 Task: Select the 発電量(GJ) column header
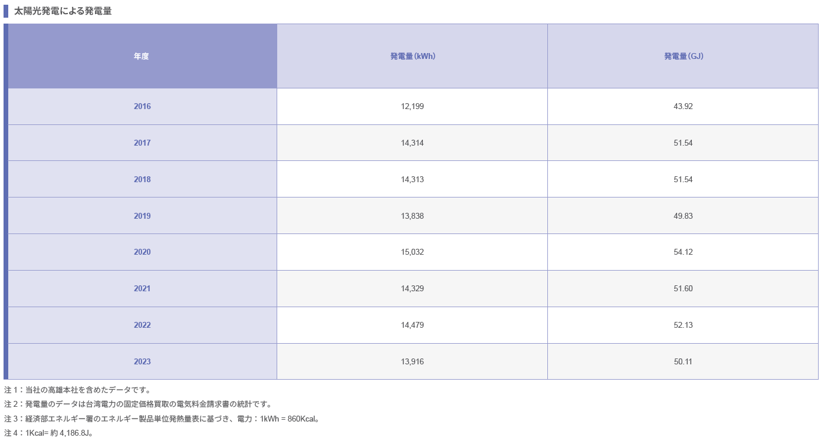(683, 57)
